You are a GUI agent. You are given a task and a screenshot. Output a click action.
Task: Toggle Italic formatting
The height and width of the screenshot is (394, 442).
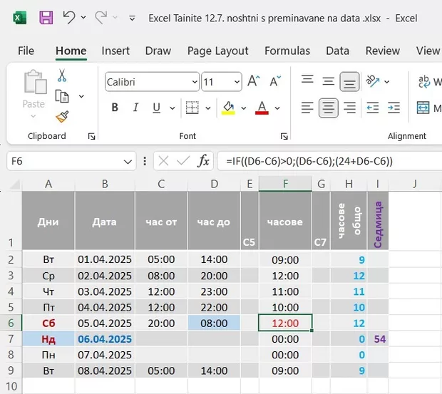137,108
